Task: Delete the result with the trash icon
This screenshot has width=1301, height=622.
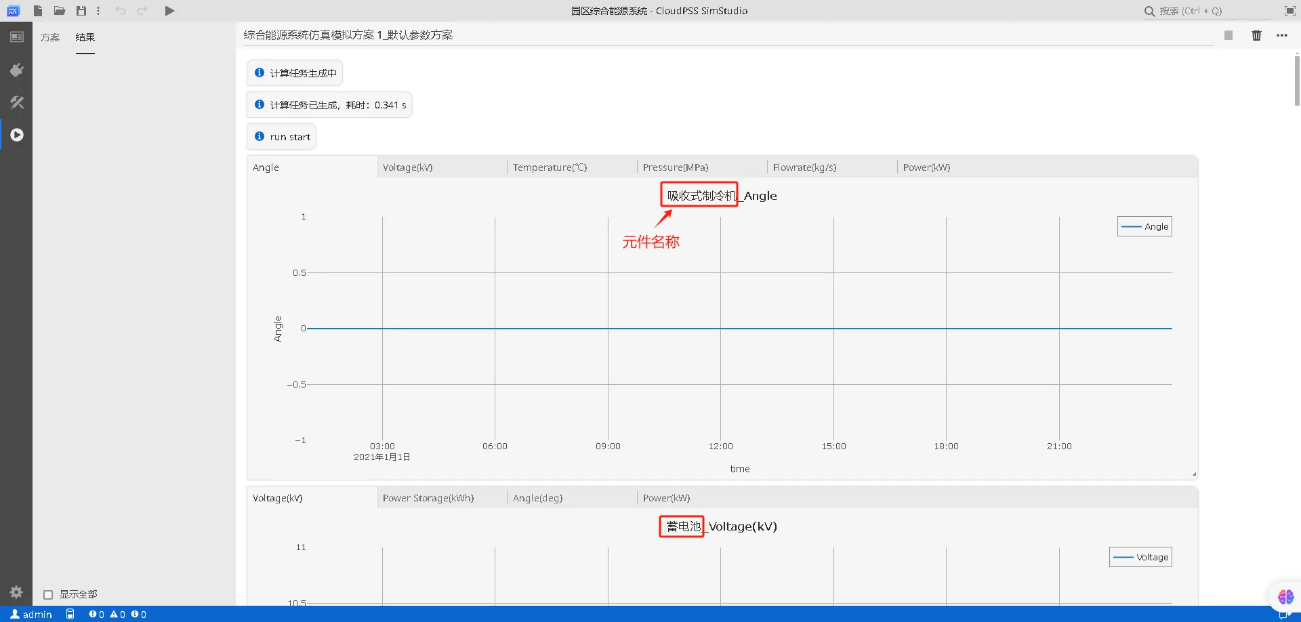Action: tap(1256, 35)
